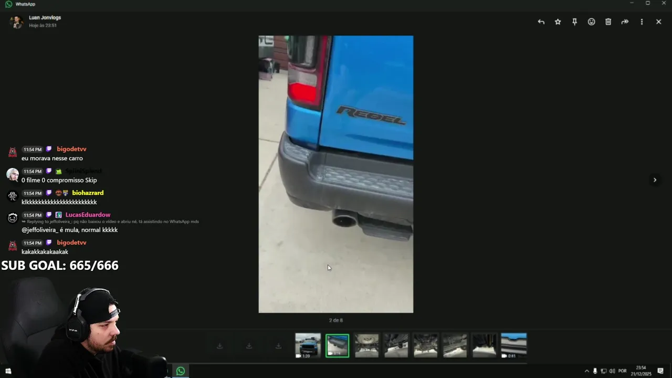This screenshot has height=378, width=672.
Task: Open media thumbnail 5 of 8
Action: (x=425, y=345)
